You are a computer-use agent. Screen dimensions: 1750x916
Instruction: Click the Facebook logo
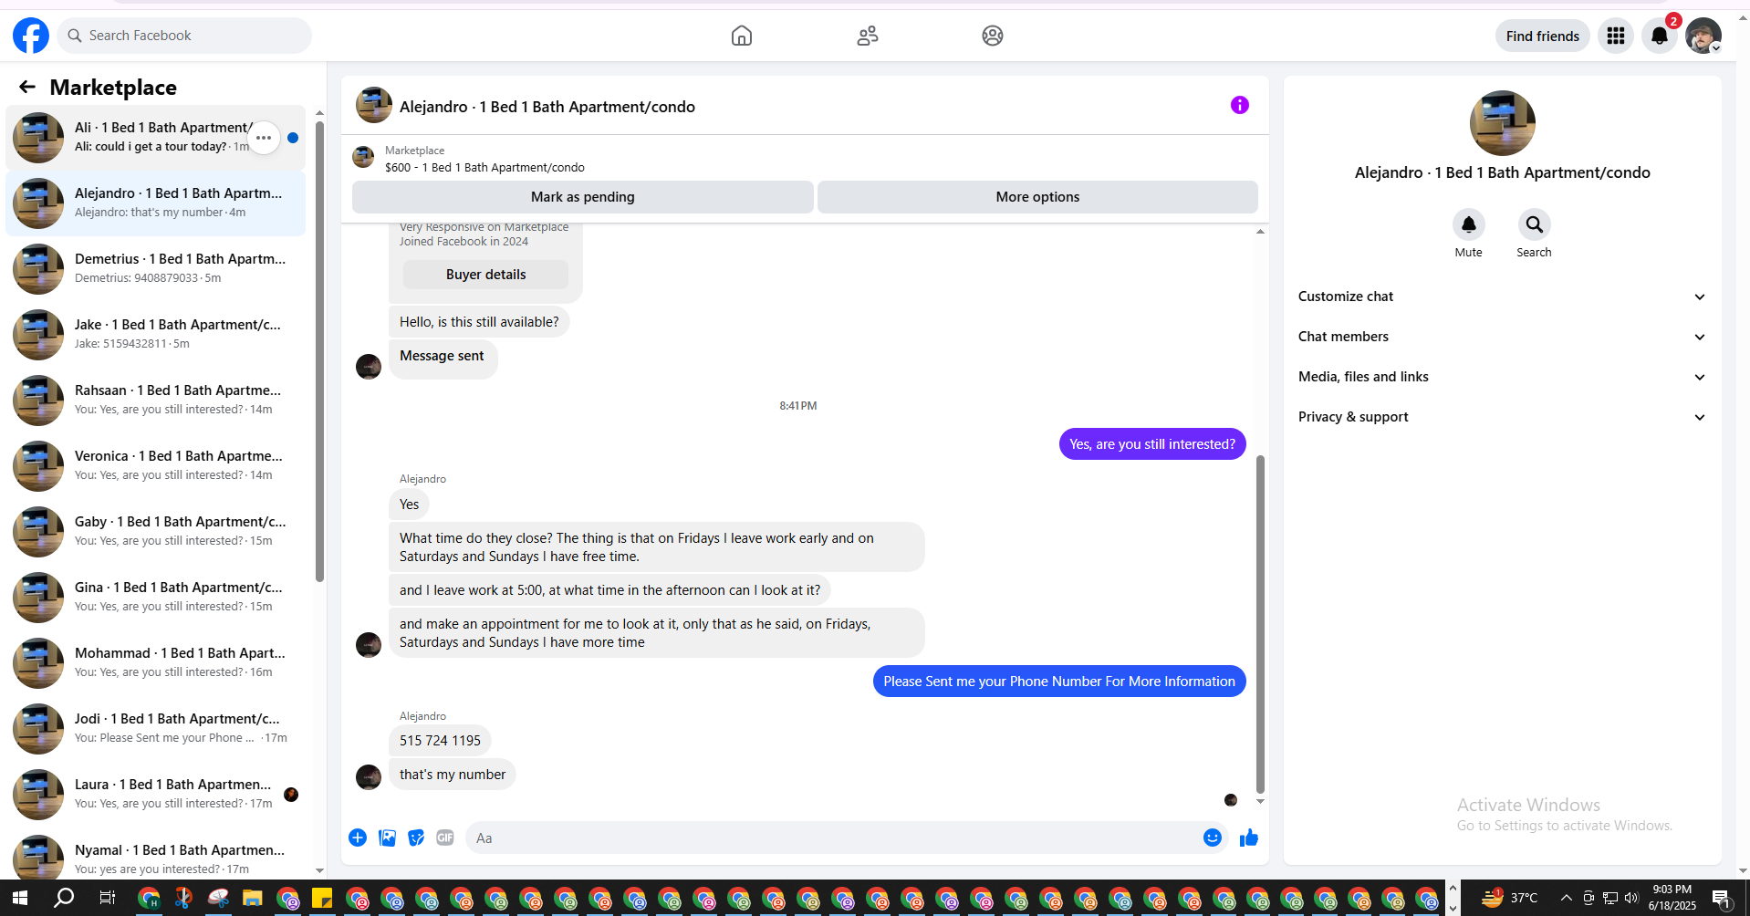pyautogui.click(x=31, y=36)
